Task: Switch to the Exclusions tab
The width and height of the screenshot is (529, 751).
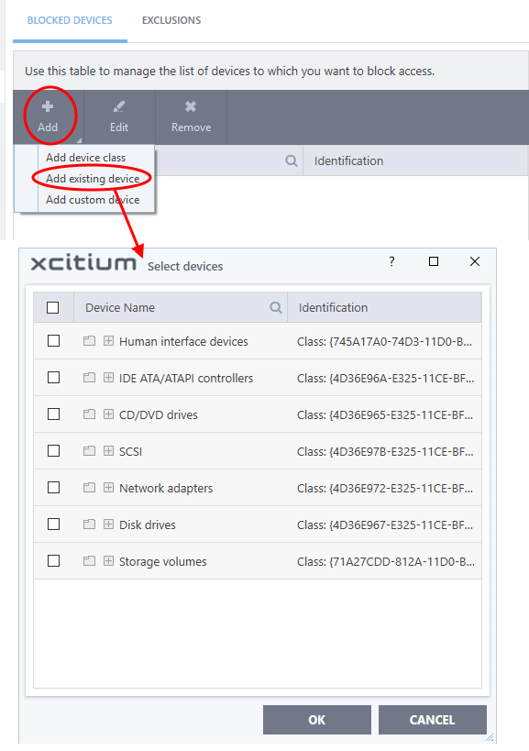Action: click(x=171, y=20)
